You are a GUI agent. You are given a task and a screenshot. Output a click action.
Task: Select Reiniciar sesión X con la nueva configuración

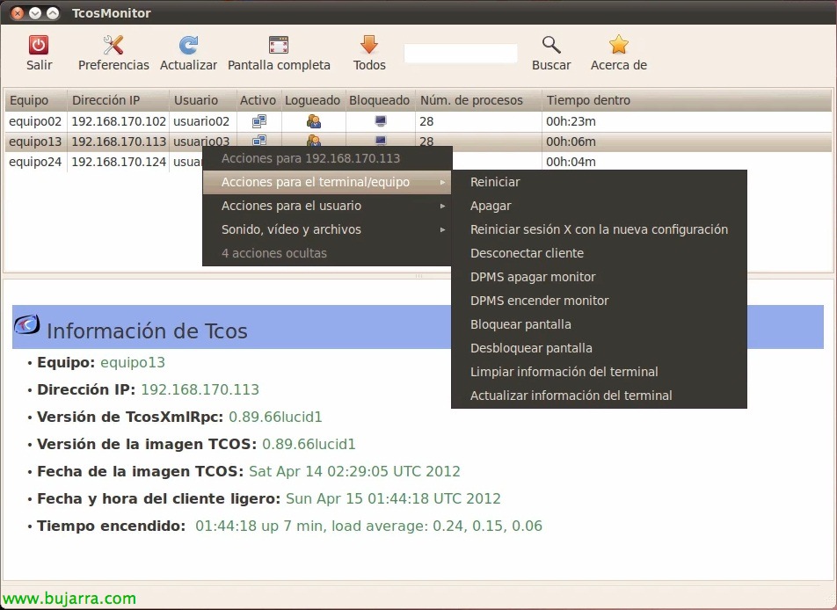coord(599,229)
